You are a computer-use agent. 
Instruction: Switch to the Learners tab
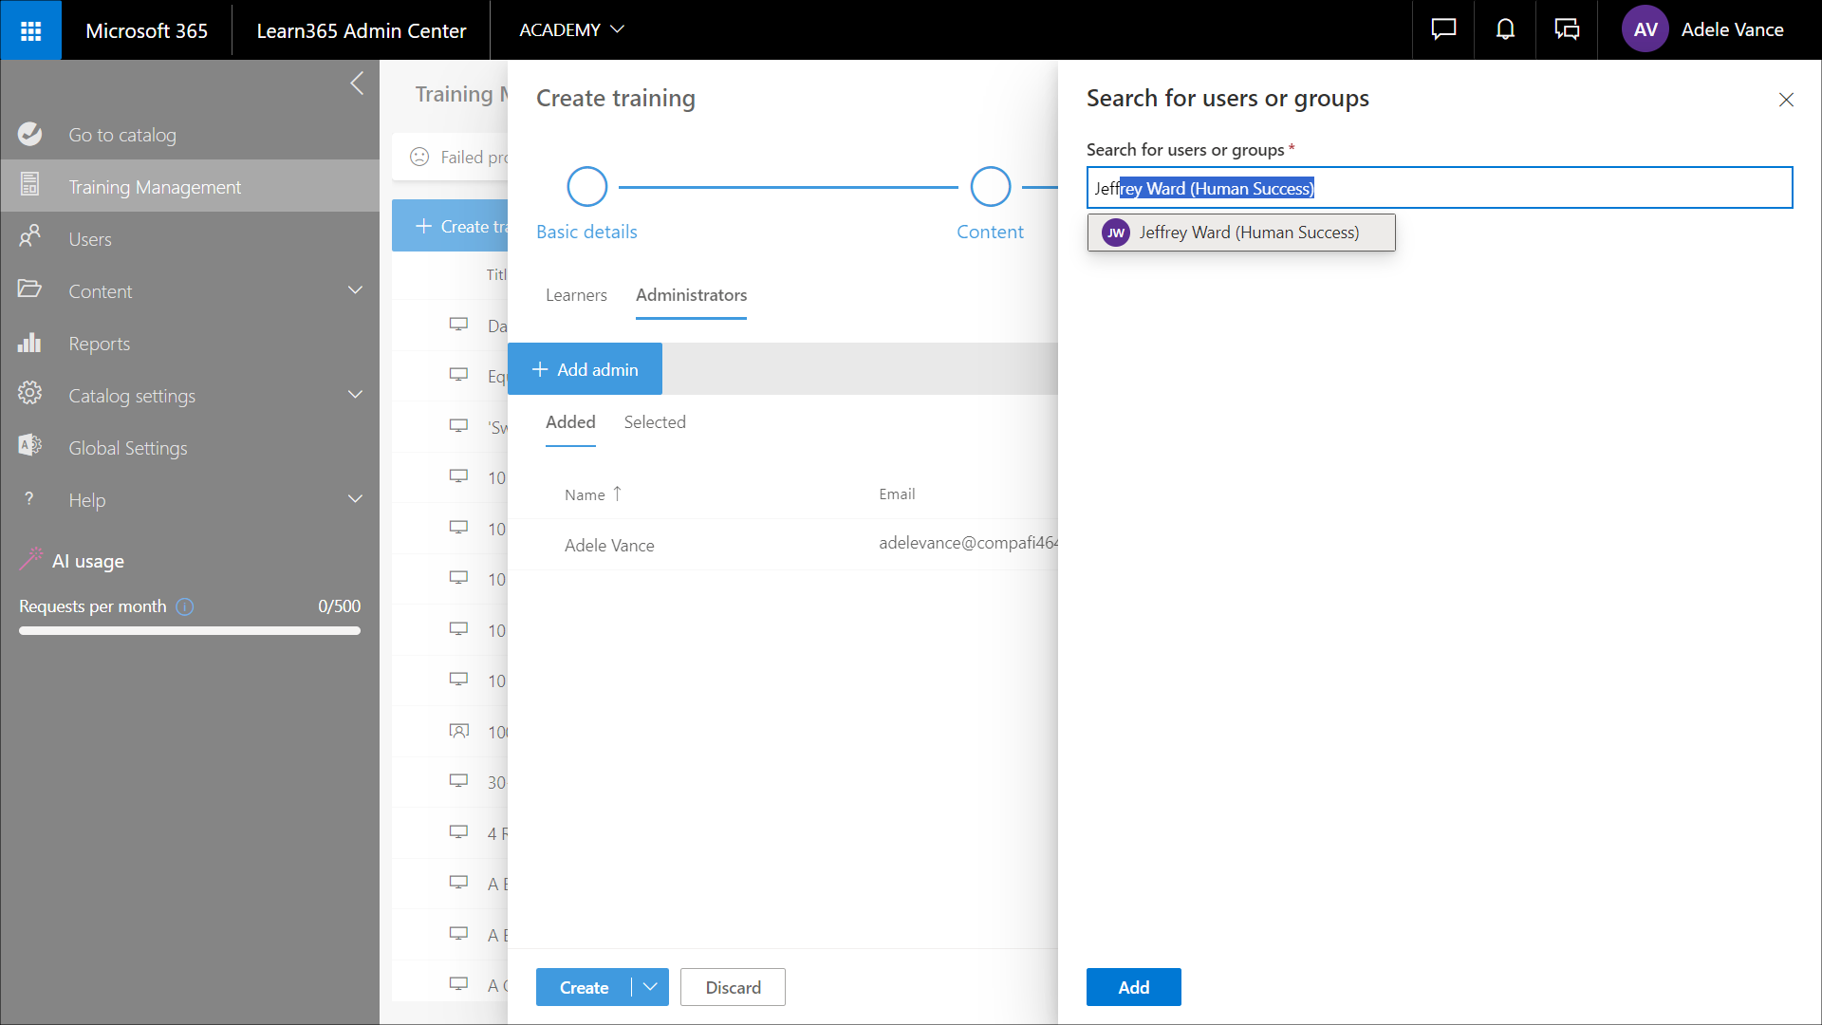[x=576, y=295]
